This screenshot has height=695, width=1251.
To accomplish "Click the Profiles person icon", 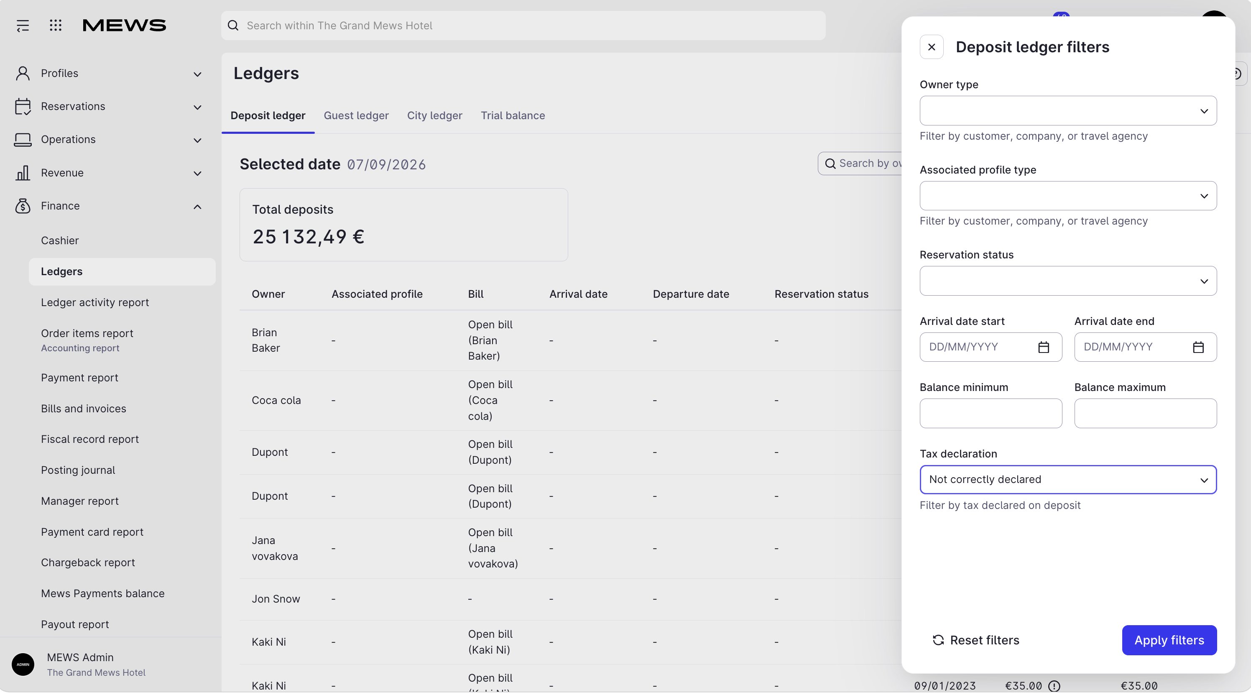I will point(23,73).
